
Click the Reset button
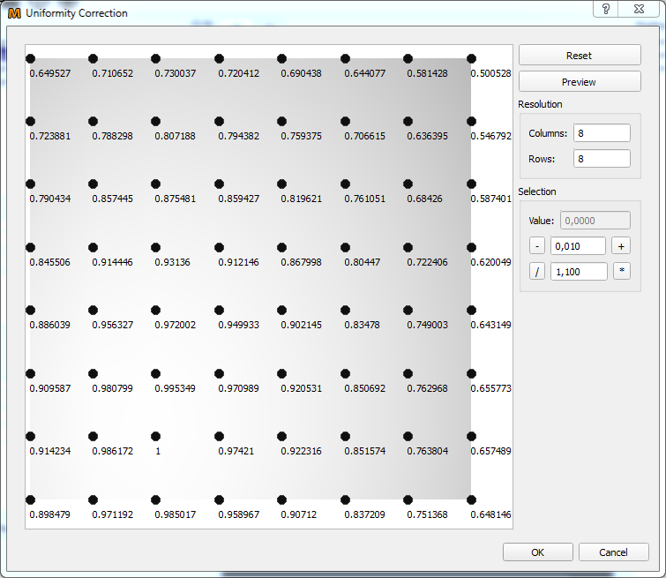click(579, 55)
